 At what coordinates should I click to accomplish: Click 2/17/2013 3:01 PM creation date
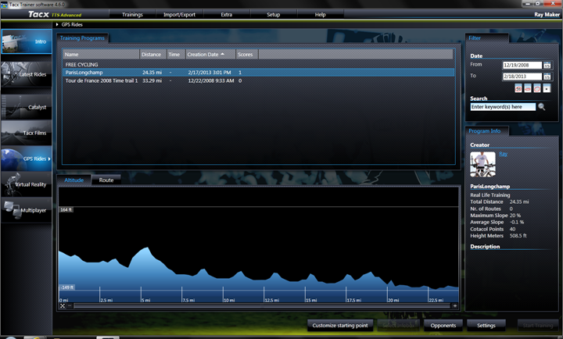click(210, 73)
